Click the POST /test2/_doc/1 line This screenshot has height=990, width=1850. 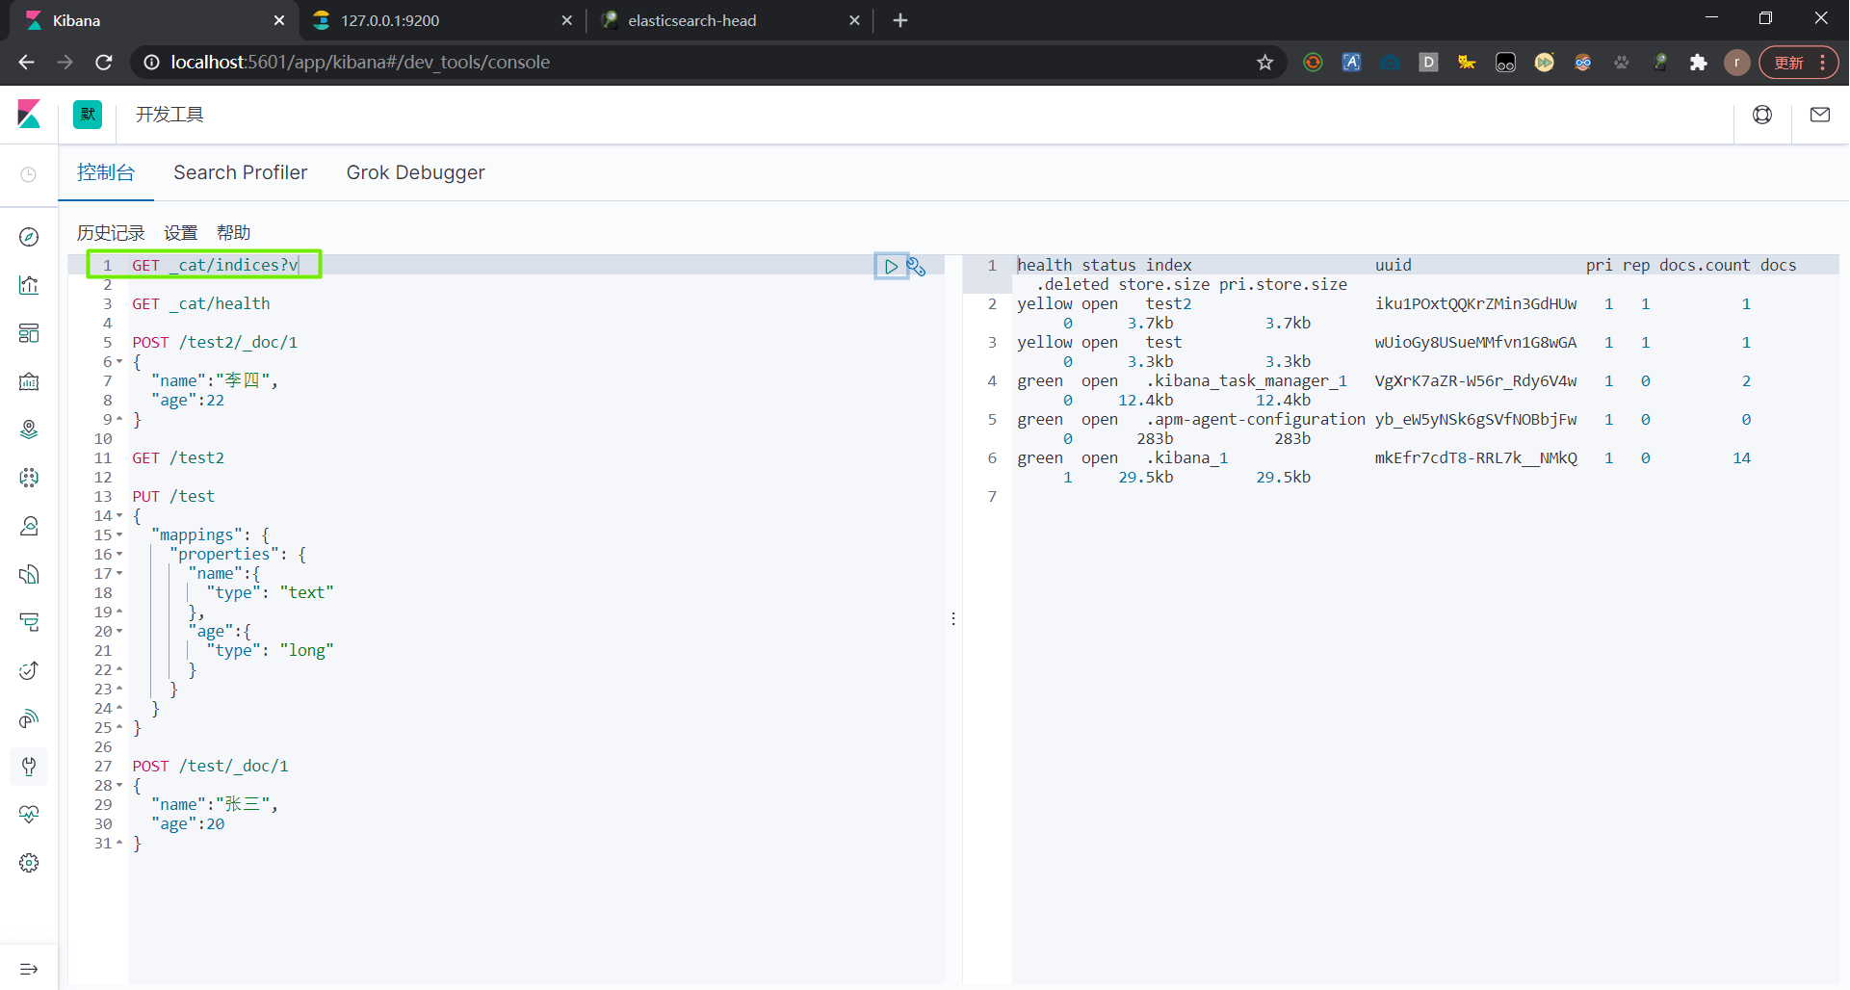click(215, 343)
